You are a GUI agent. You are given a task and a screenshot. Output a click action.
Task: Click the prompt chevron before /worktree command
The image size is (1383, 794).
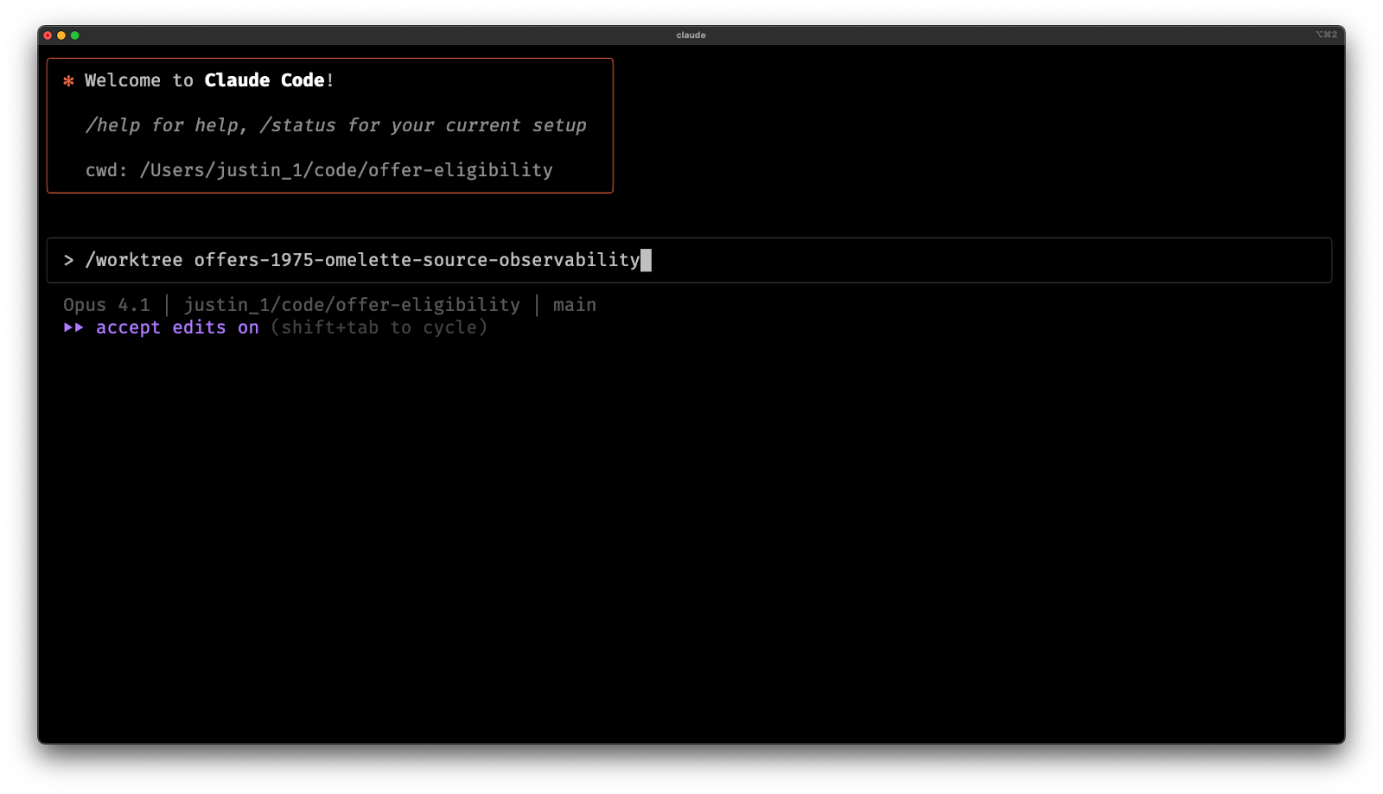tap(69, 259)
